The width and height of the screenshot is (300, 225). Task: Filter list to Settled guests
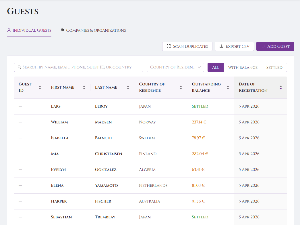[274, 67]
